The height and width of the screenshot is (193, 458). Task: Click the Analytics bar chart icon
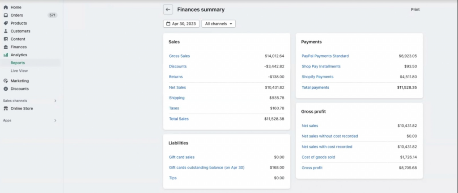(x=5, y=55)
